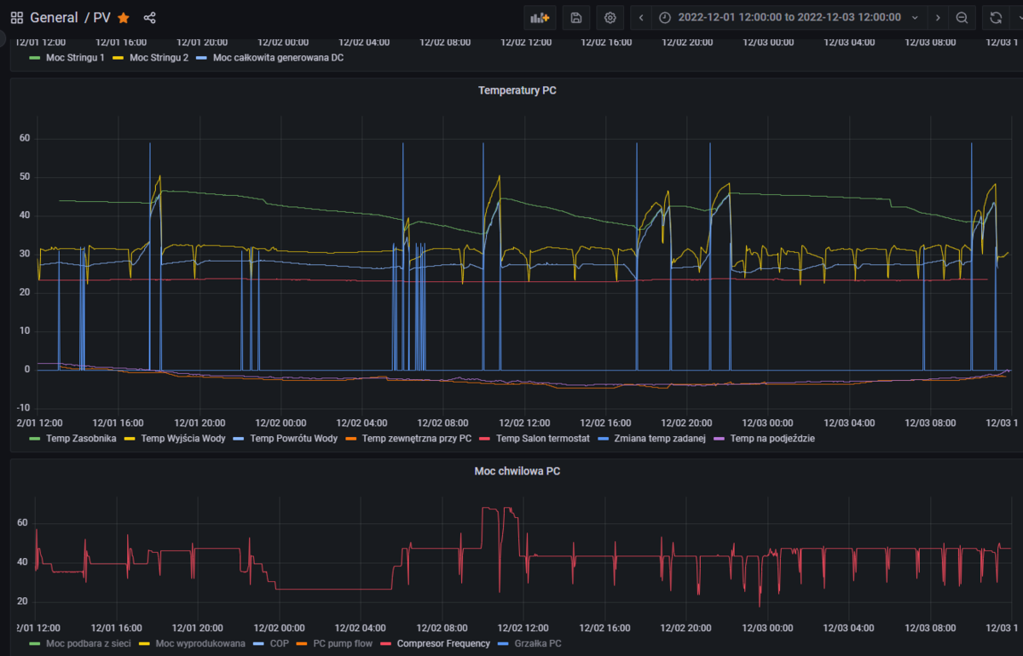Unstar the PV dashboard

click(x=124, y=18)
